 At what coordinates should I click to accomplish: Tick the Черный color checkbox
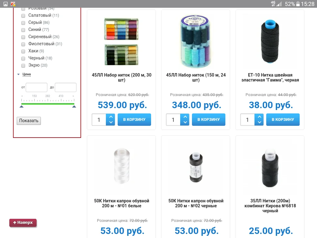[23, 58]
